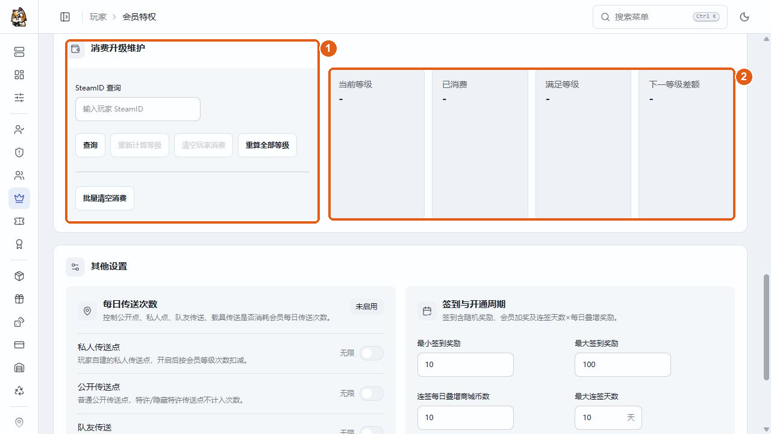This screenshot has width=771, height=434.
Task: Click the 下一等级差额 stat card label
Action: coord(674,84)
